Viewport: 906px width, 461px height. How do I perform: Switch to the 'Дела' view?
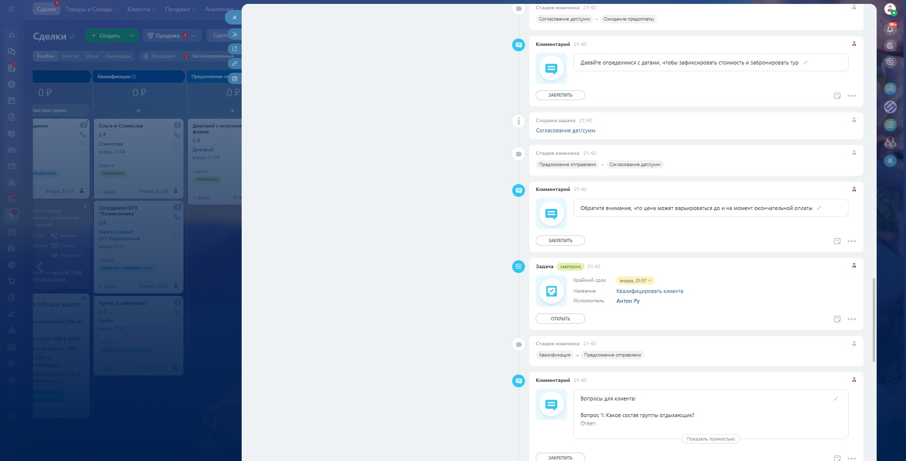[x=92, y=56]
